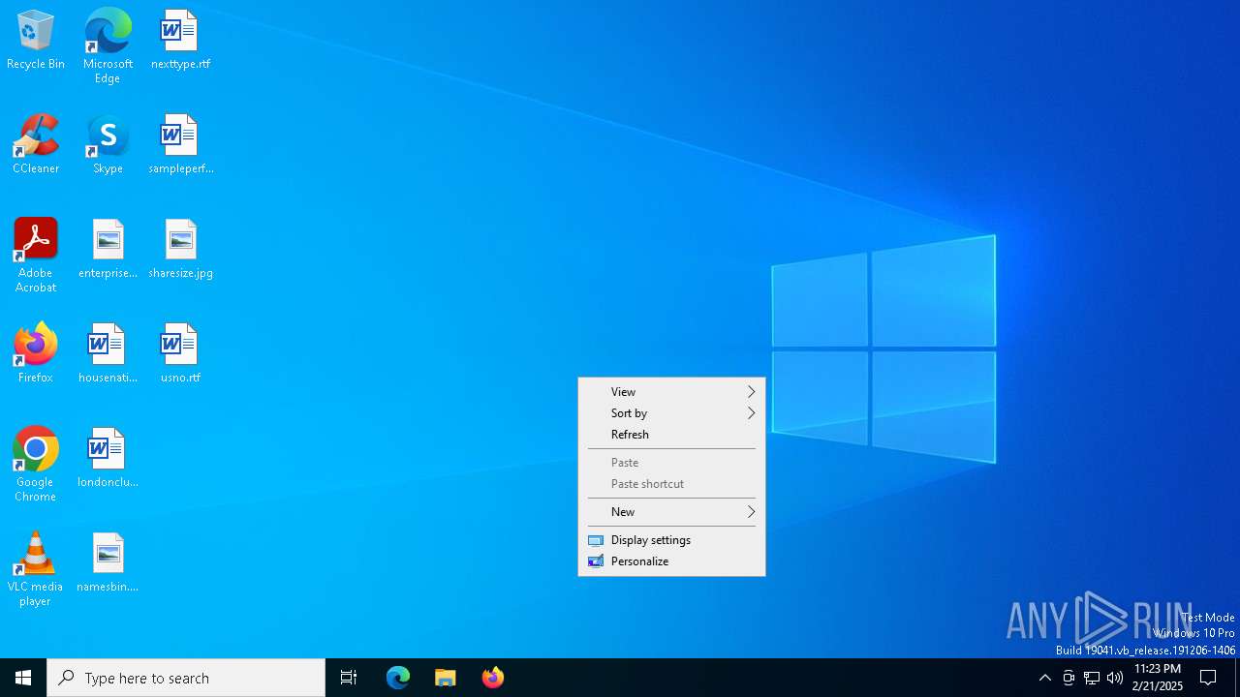1240x697 pixels.
Task: Open the taskbar clock and date
Action: (x=1158, y=678)
